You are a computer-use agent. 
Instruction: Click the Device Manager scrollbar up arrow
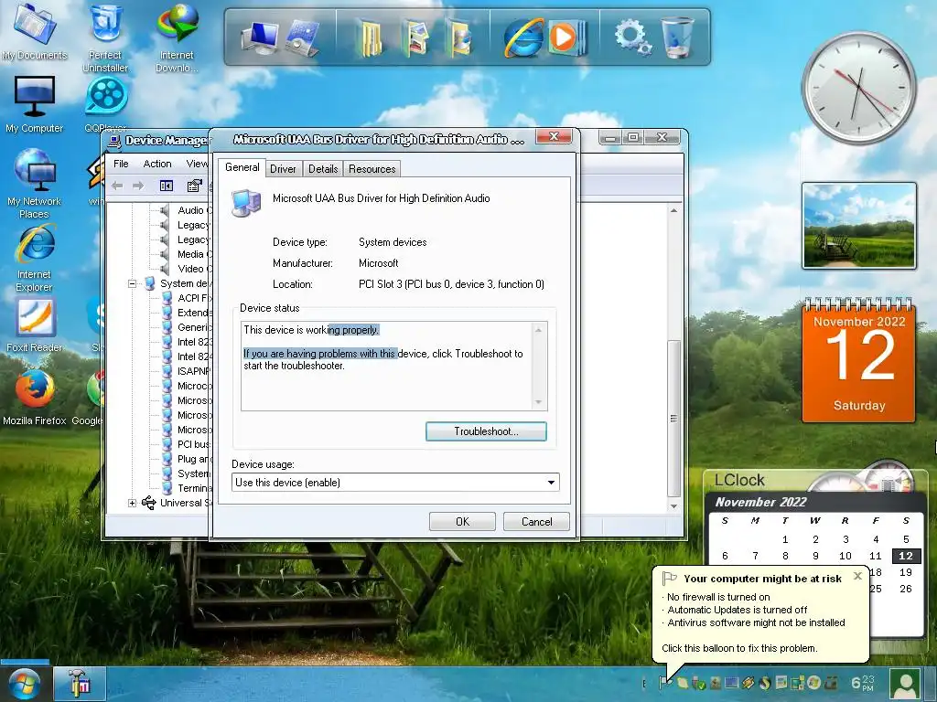[673, 211]
